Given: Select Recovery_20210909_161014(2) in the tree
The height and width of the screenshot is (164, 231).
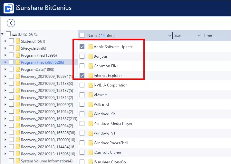Looking at the screenshot, I should (47, 112).
